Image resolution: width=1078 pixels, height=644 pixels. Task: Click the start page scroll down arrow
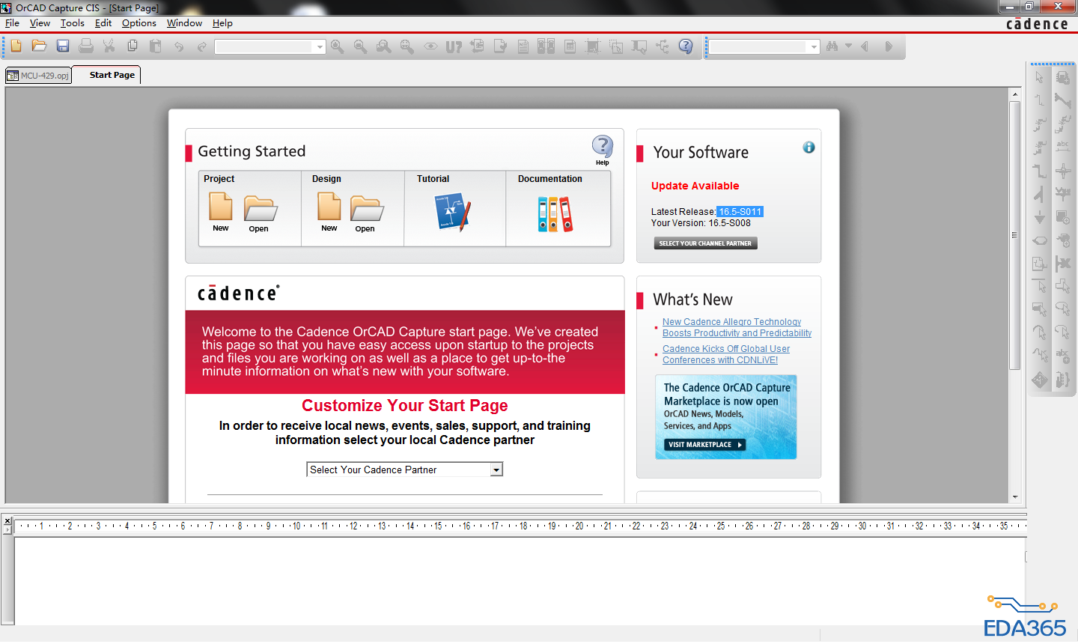1015,497
